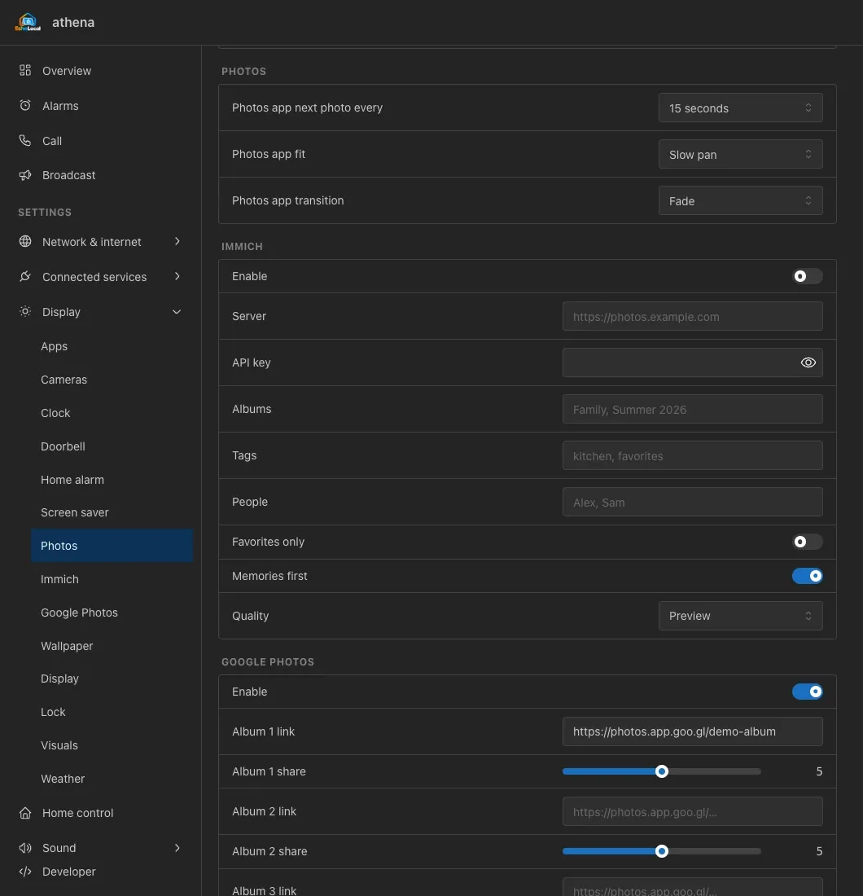
Task: Disable Memories first switch
Action: (808, 576)
